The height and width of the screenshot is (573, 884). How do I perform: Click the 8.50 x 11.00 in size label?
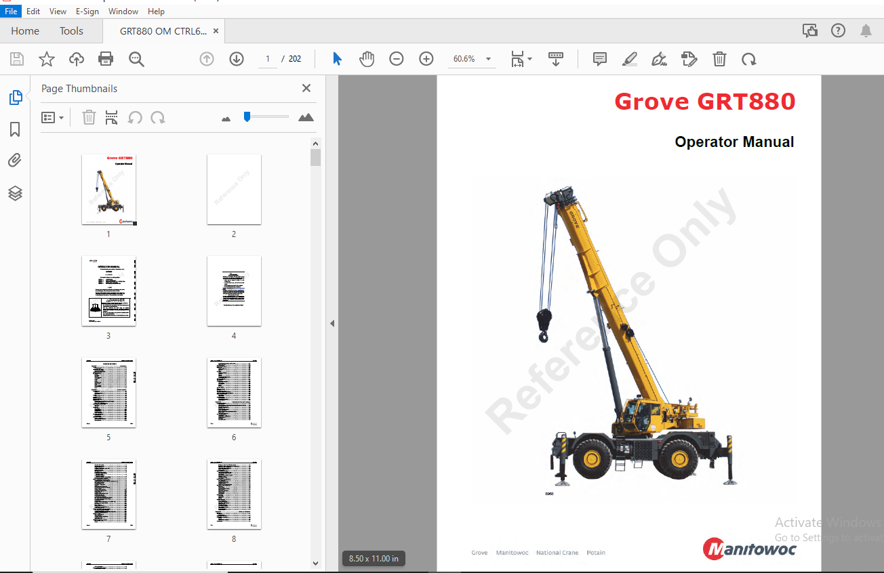(x=374, y=559)
